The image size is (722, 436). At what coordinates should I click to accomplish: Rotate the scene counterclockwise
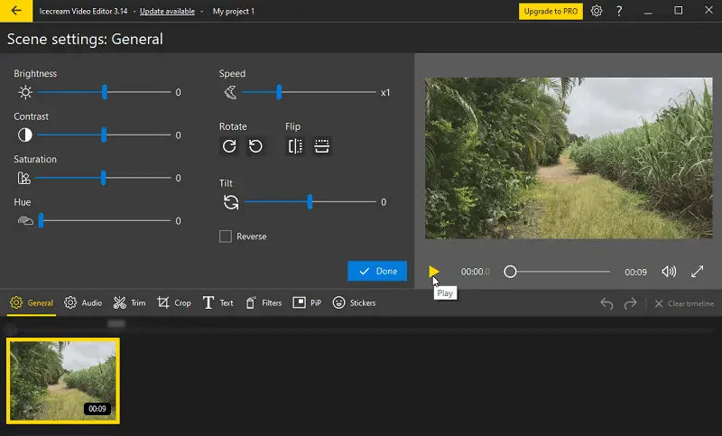(x=255, y=146)
